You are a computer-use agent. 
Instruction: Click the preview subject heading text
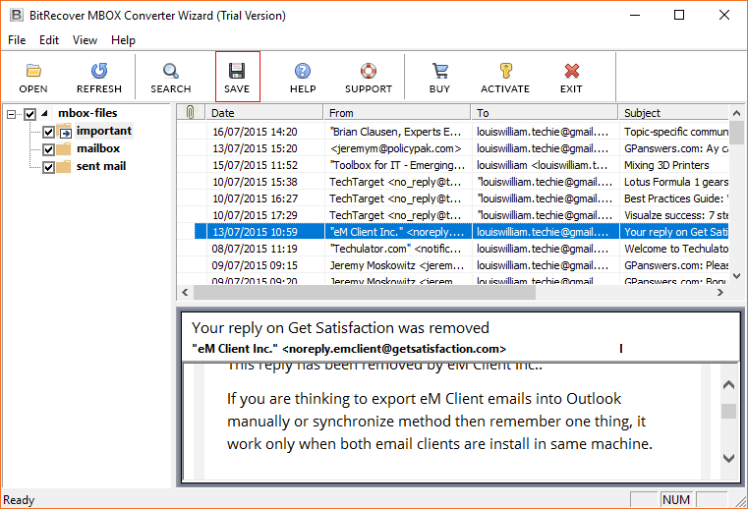pos(340,328)
